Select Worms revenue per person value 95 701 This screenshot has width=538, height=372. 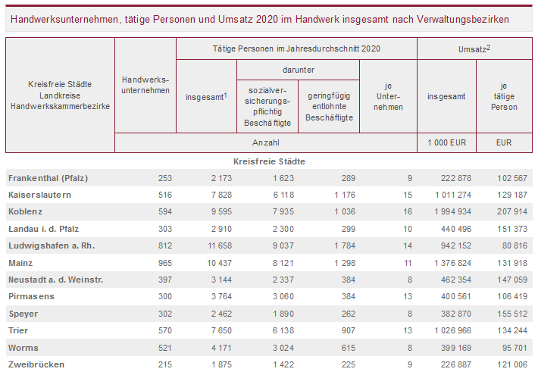(510, 348)
